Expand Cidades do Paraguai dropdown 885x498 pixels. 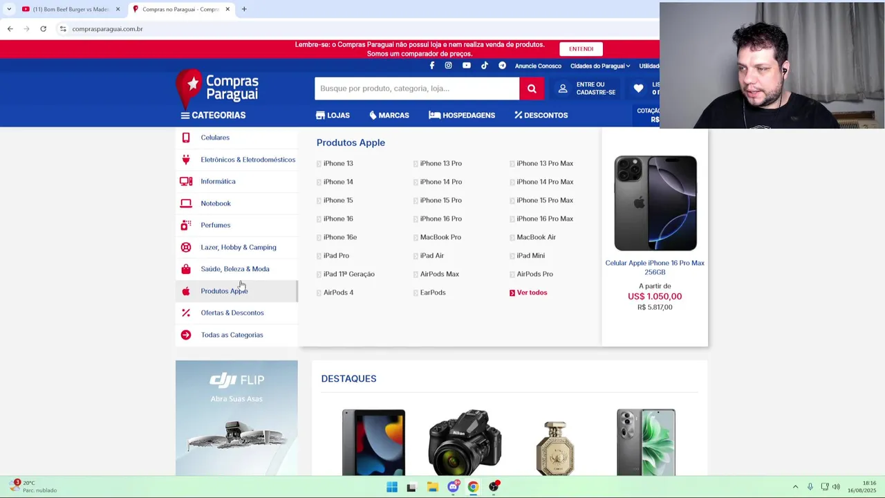pyautogui.click(x=599, y=66)
